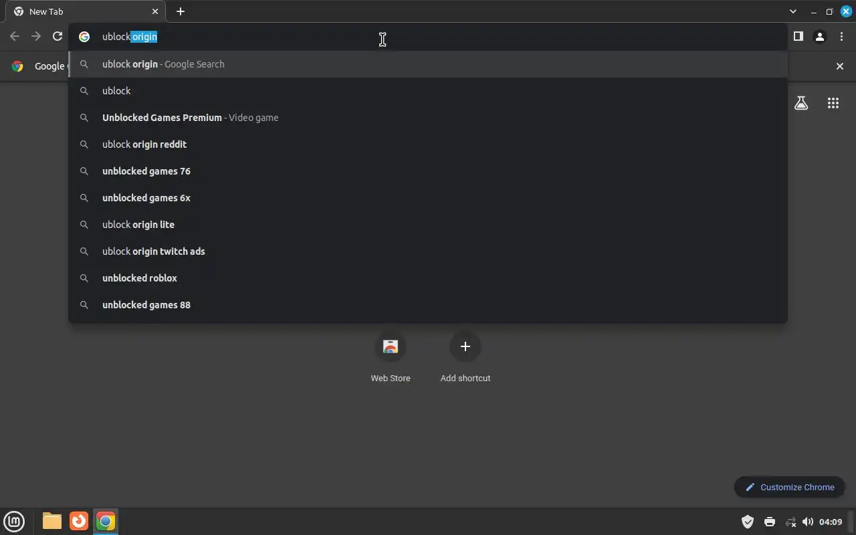Screen dimensions: 856x535
Task: Open the Google apps grid
Action: tap(833, 103)
